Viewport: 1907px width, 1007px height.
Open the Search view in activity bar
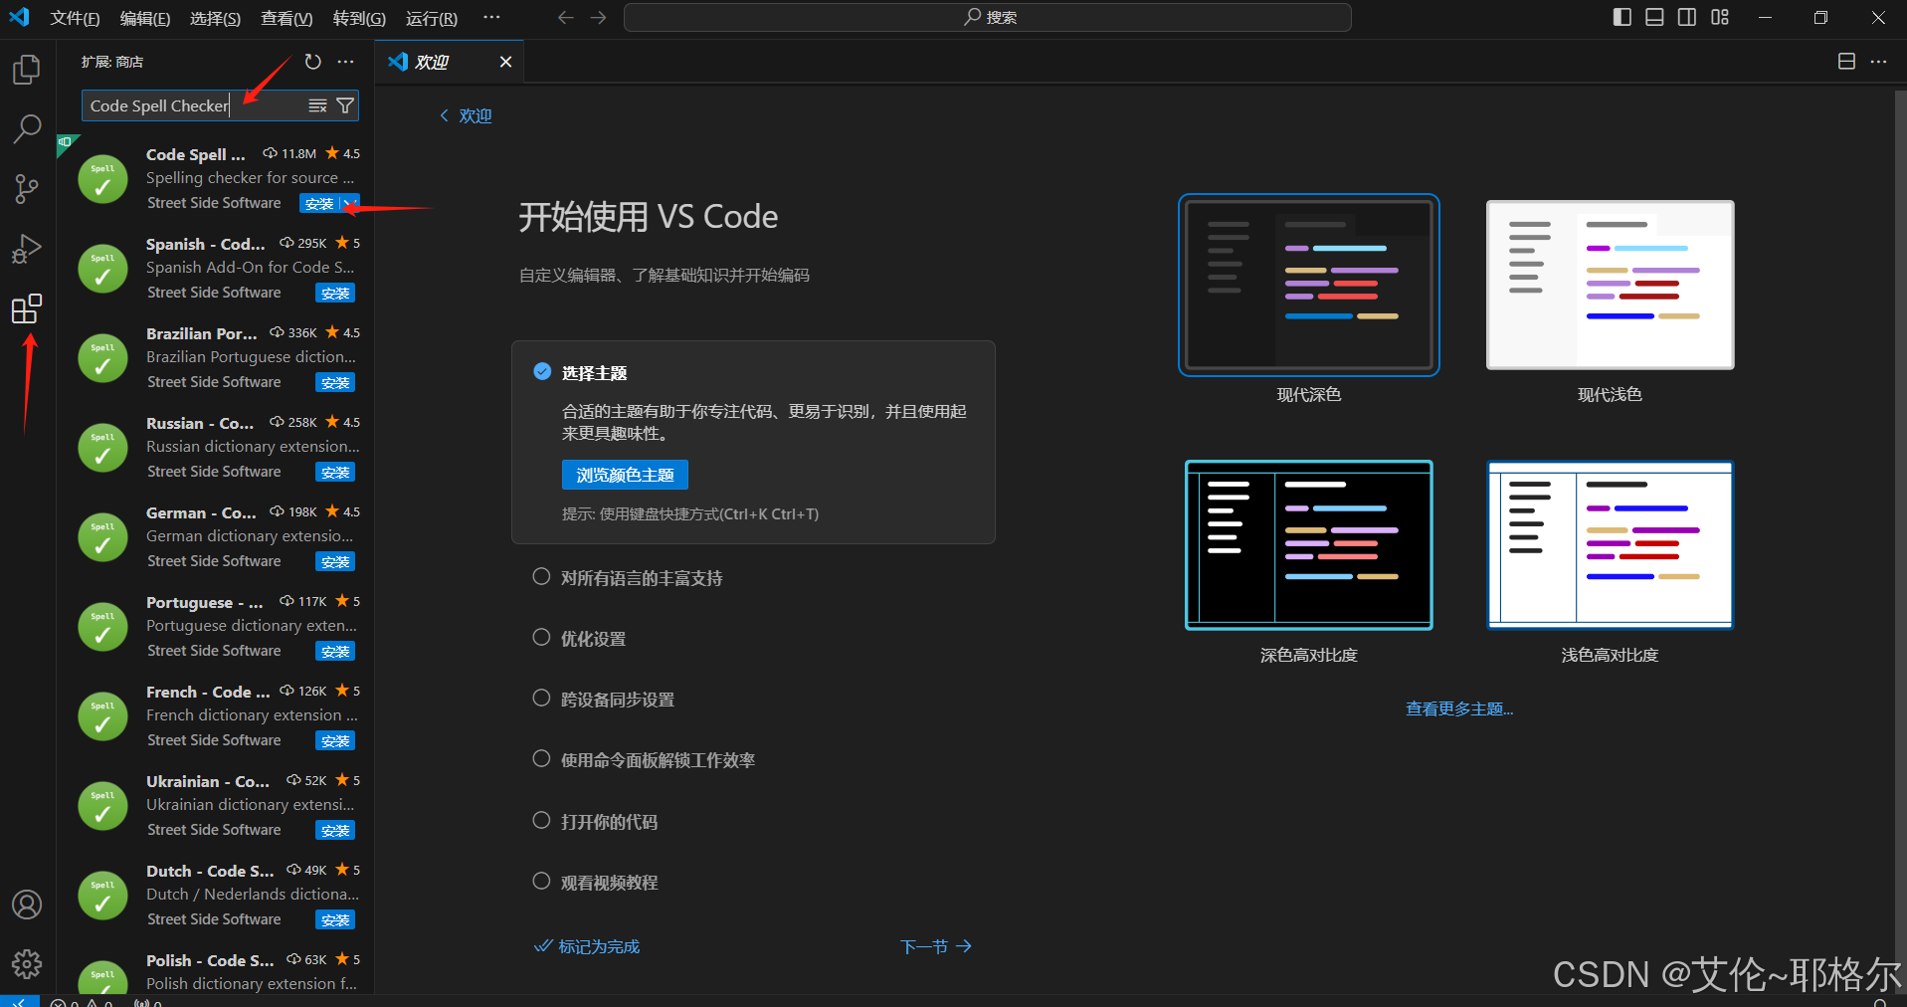(x=27, y=128)
